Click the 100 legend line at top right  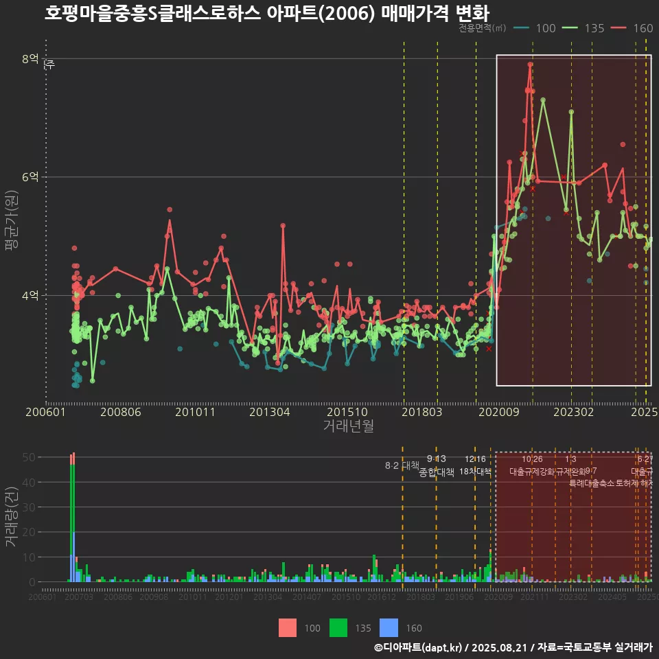pos(522,28)
